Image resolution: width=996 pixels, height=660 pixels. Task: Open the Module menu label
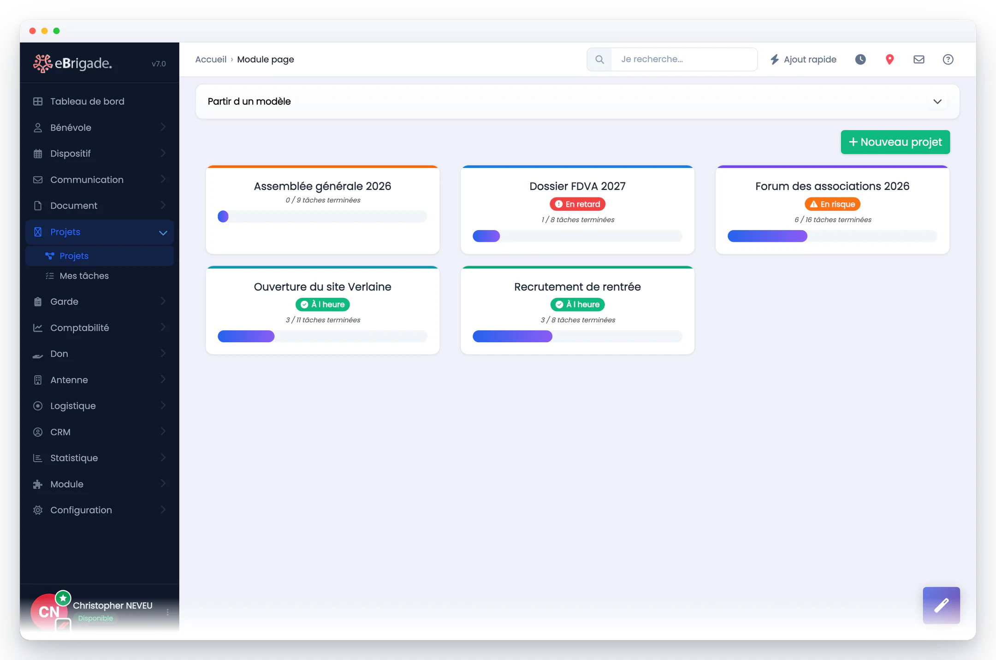pos(67,484)
